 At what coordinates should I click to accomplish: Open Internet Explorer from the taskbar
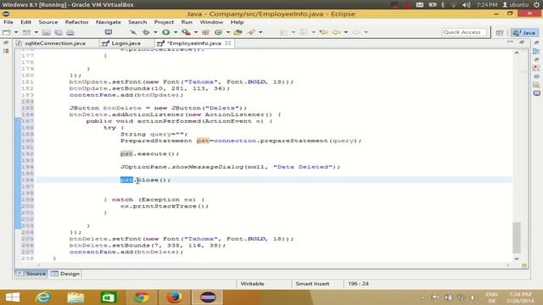point(43,297)
